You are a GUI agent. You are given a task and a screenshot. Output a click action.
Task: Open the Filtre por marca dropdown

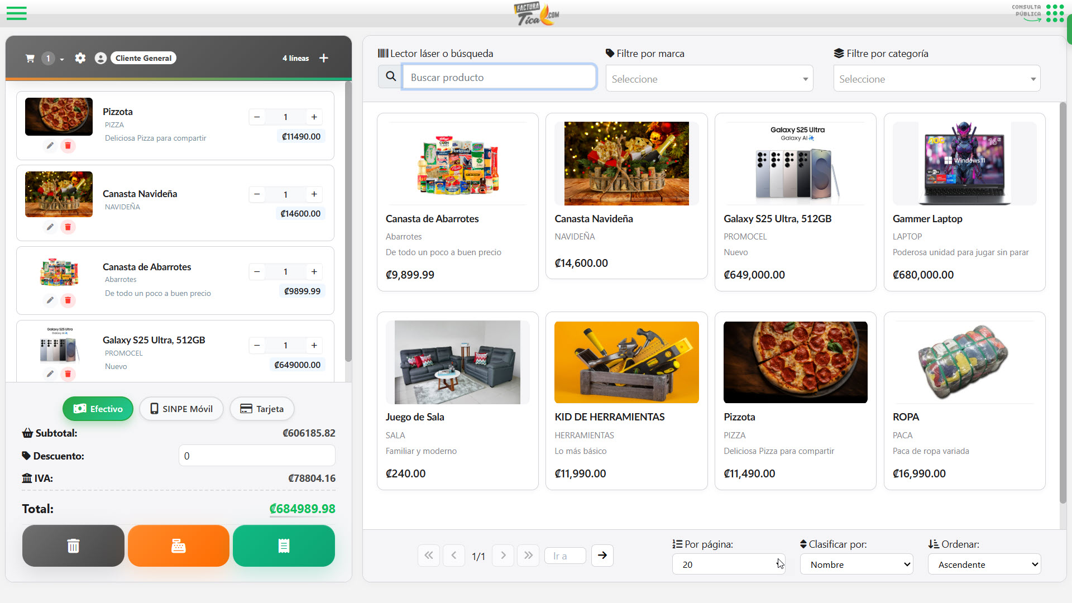pyautogui.click(x=709, y=79)
